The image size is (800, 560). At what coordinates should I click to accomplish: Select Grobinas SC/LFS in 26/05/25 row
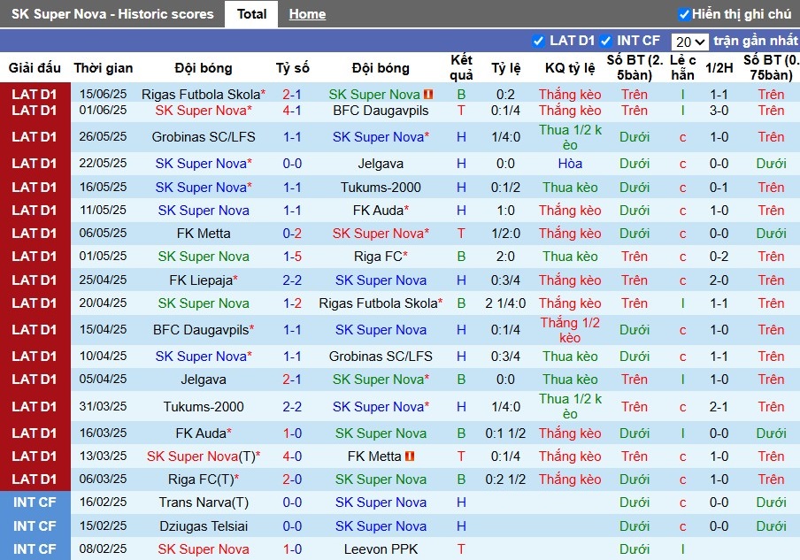pyautogui.click(x=203, y=137)
